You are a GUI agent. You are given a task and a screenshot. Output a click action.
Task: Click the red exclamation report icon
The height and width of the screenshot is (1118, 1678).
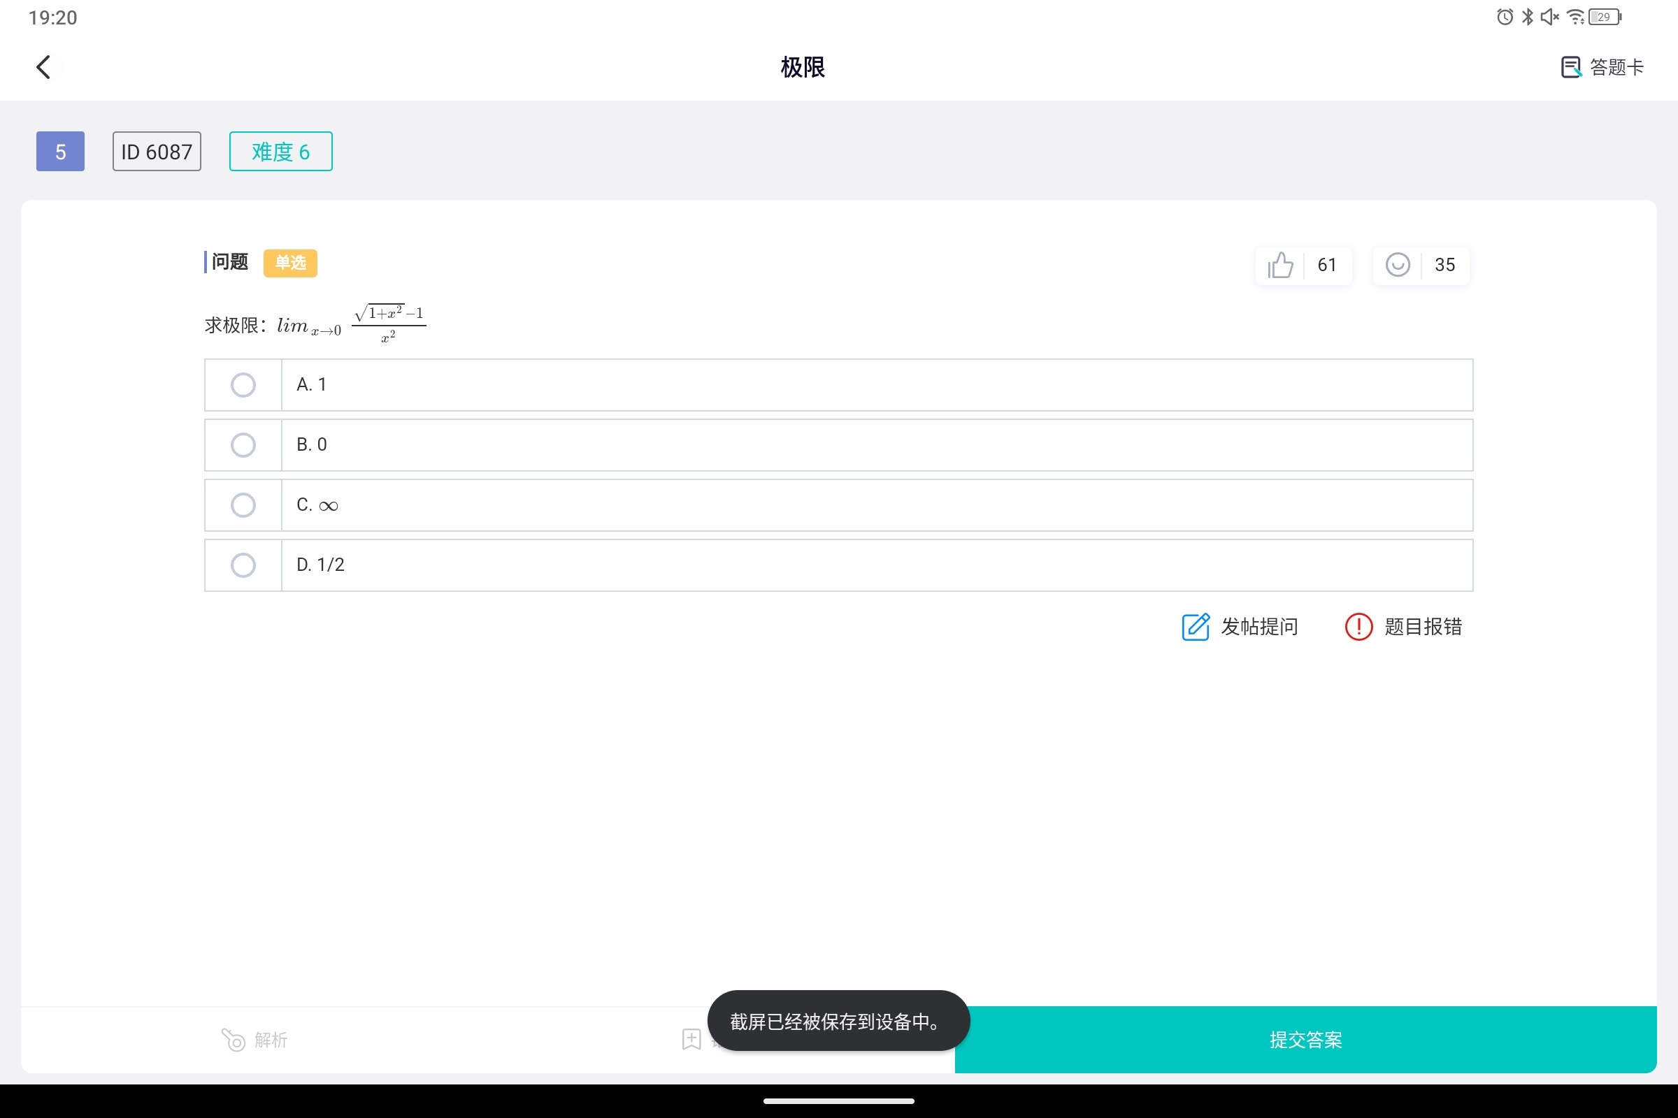[1358, 627]
